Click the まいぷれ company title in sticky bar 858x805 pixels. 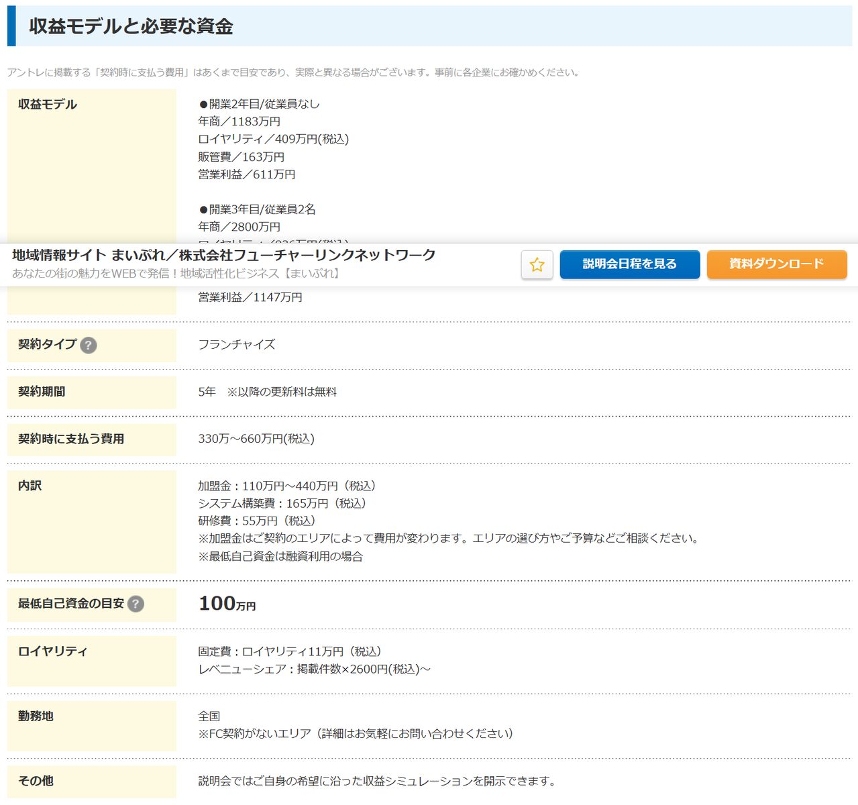coord(224,255)
